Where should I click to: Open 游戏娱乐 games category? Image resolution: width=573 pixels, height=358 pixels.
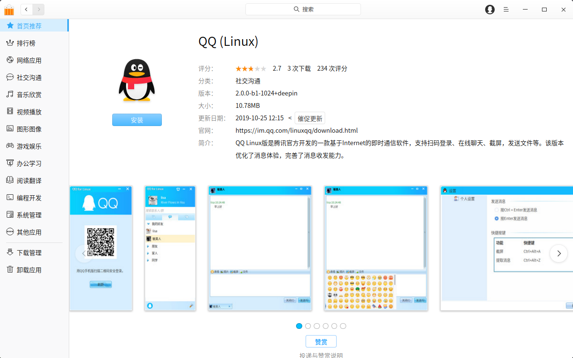[x=29, y=147]
